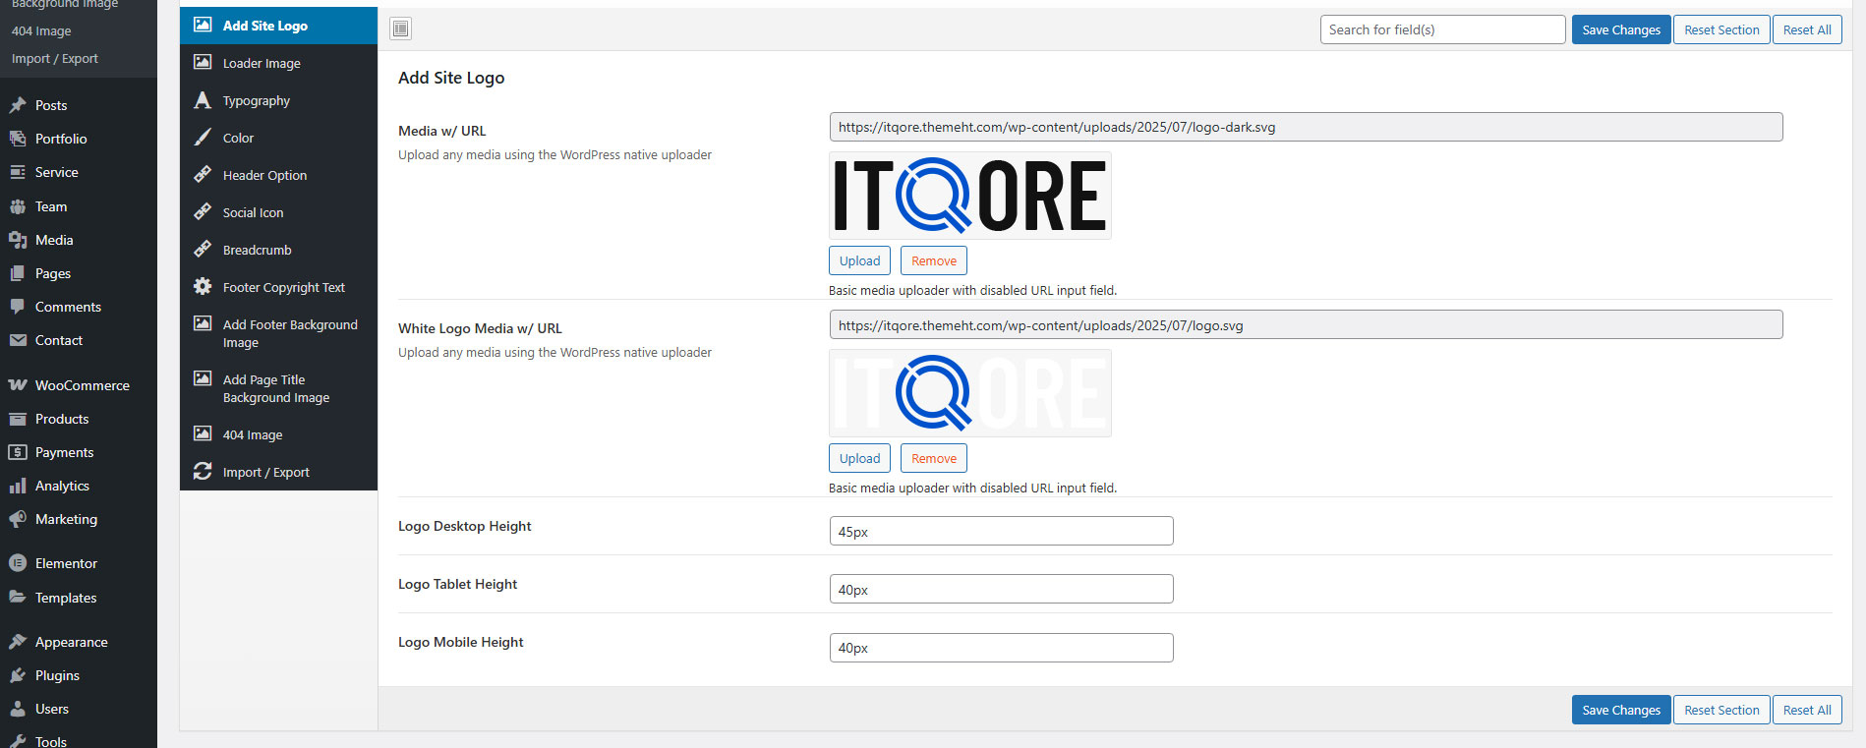Open the Header Option section
This screenshot has width=1866, height=748.
[264, 175]
